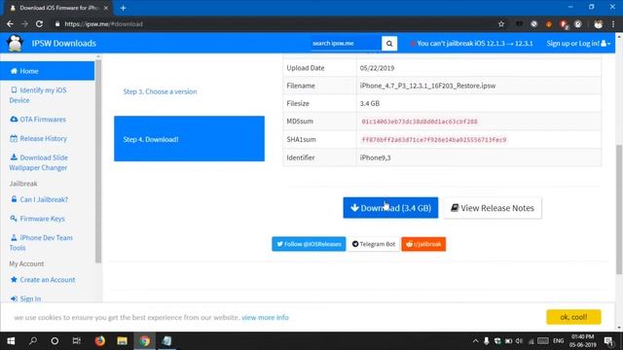This screenshot has height=350, width=623.
Task: Click the IPSW penguin logo
Action: (x=16, y=43)
